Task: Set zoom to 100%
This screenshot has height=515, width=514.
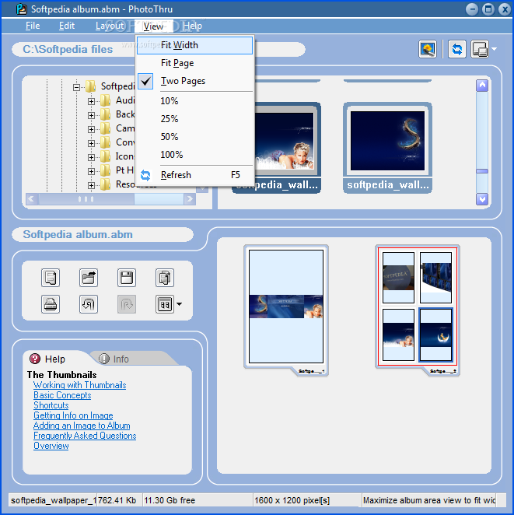Action: pyautogui.click(x=194, y=154)
